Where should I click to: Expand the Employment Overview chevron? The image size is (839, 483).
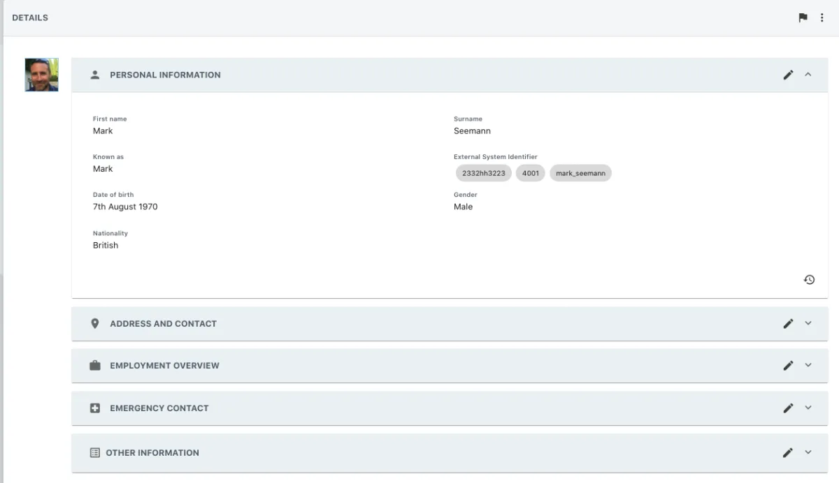pos(808,365)
